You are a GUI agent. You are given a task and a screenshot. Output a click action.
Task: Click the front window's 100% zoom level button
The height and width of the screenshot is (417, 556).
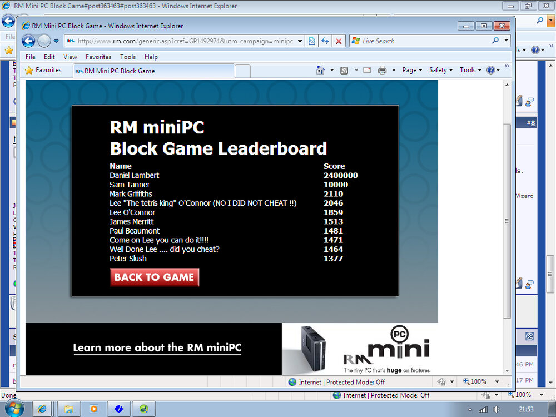(x=475, y=381)
